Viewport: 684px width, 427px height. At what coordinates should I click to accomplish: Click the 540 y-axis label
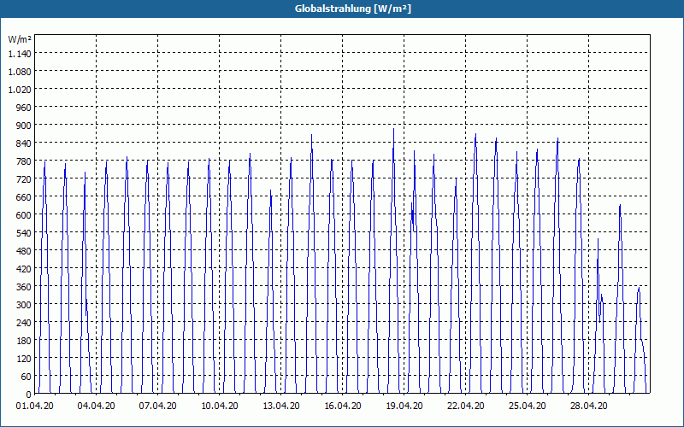(24, 233)
